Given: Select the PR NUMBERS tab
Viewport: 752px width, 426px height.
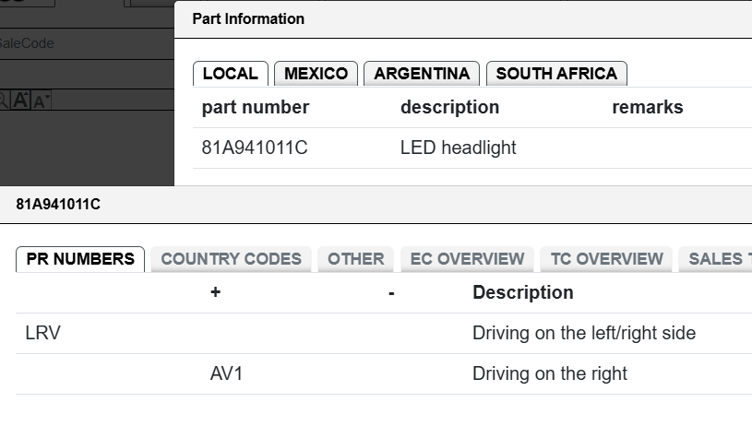Looking at the screenshot, I should point(80,259).
